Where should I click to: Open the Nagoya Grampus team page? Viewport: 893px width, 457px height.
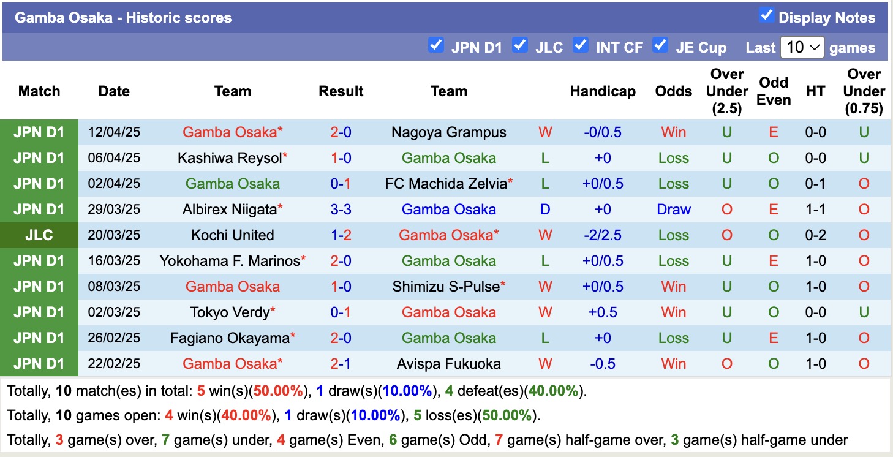tap(449, 132)
